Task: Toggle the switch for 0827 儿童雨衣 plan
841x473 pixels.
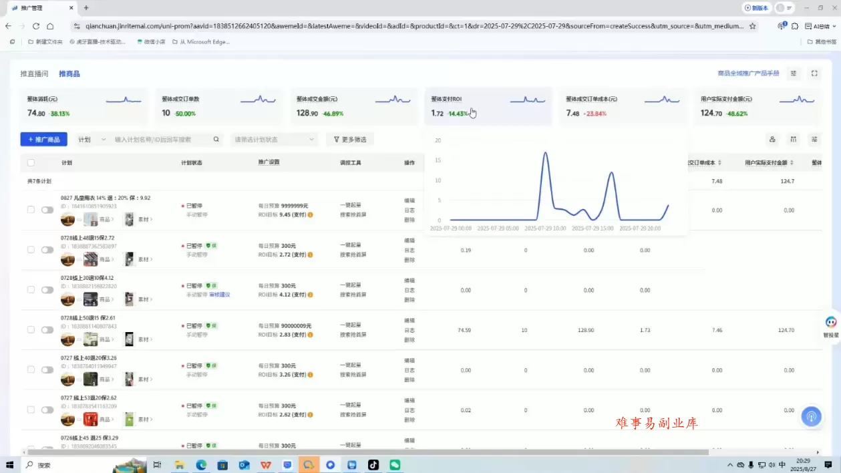Action: [47, 210]
